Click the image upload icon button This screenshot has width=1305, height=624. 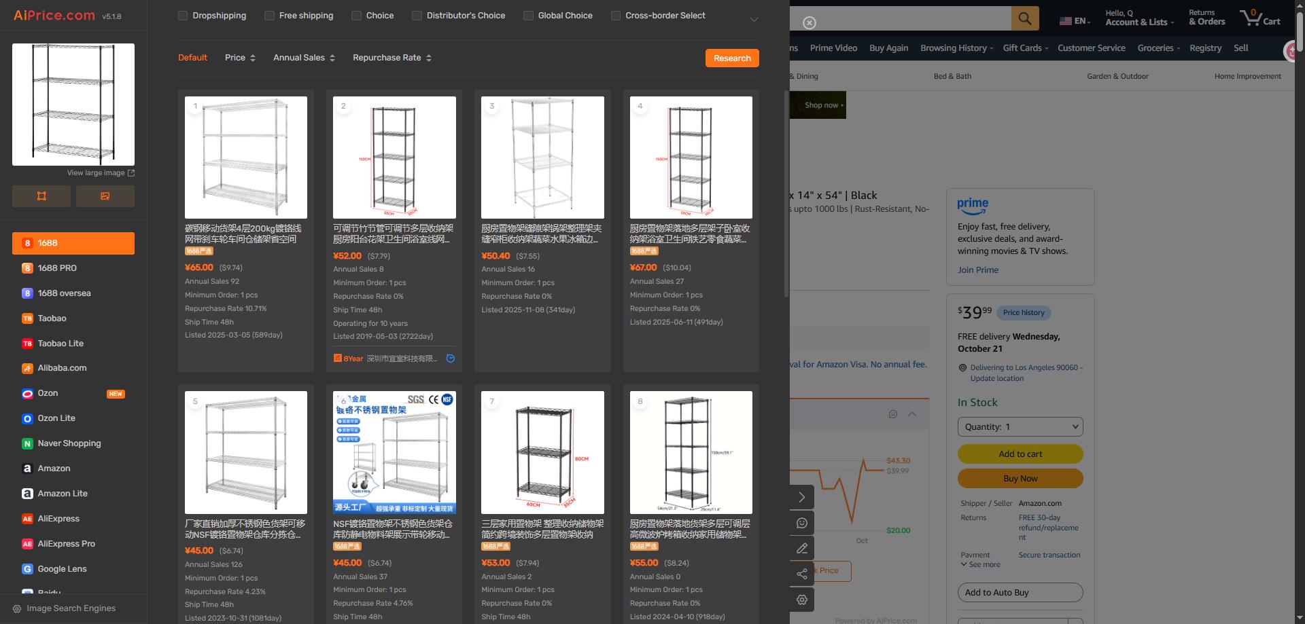[x=105, y=196]
